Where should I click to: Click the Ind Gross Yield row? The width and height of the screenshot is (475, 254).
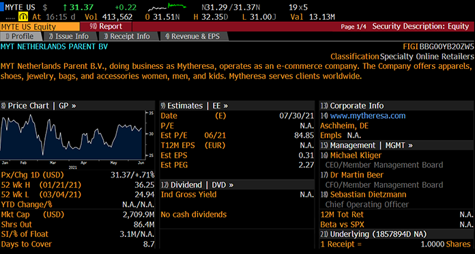coord(237,195)
